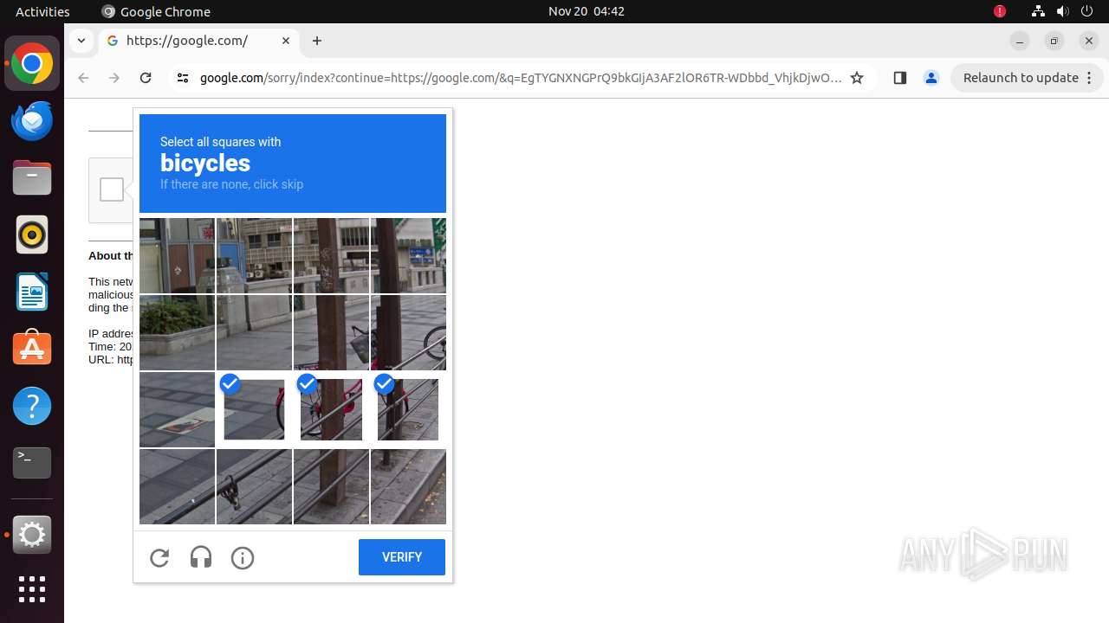This screenshot has height=623, width=1109.
Task: Open Rhythmbox music player from dock
Action: (32, 234)
